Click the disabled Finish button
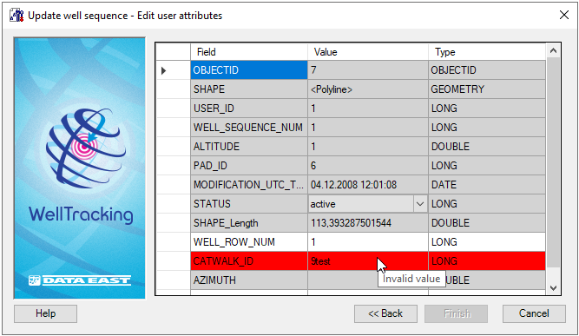Viewport: 579px width, 336px height. tap(457, 313)
